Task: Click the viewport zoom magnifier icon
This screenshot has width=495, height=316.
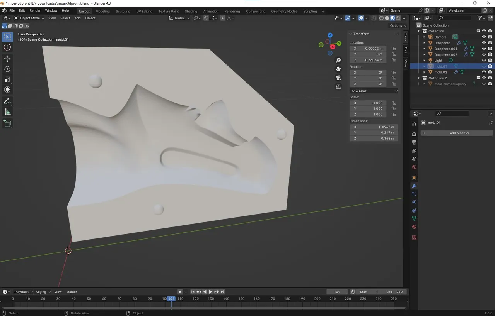Action: coord(338,60)
